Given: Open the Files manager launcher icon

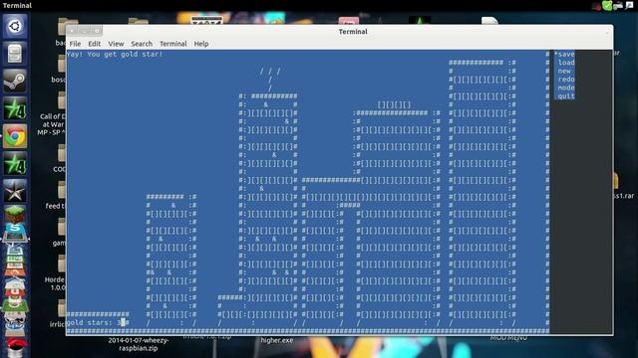Looking at the screenshot, I should pos(15,54).
